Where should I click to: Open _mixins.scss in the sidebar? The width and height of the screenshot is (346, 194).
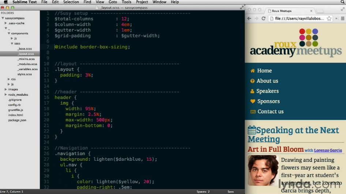pyautogui.click(x=26, y=59)
